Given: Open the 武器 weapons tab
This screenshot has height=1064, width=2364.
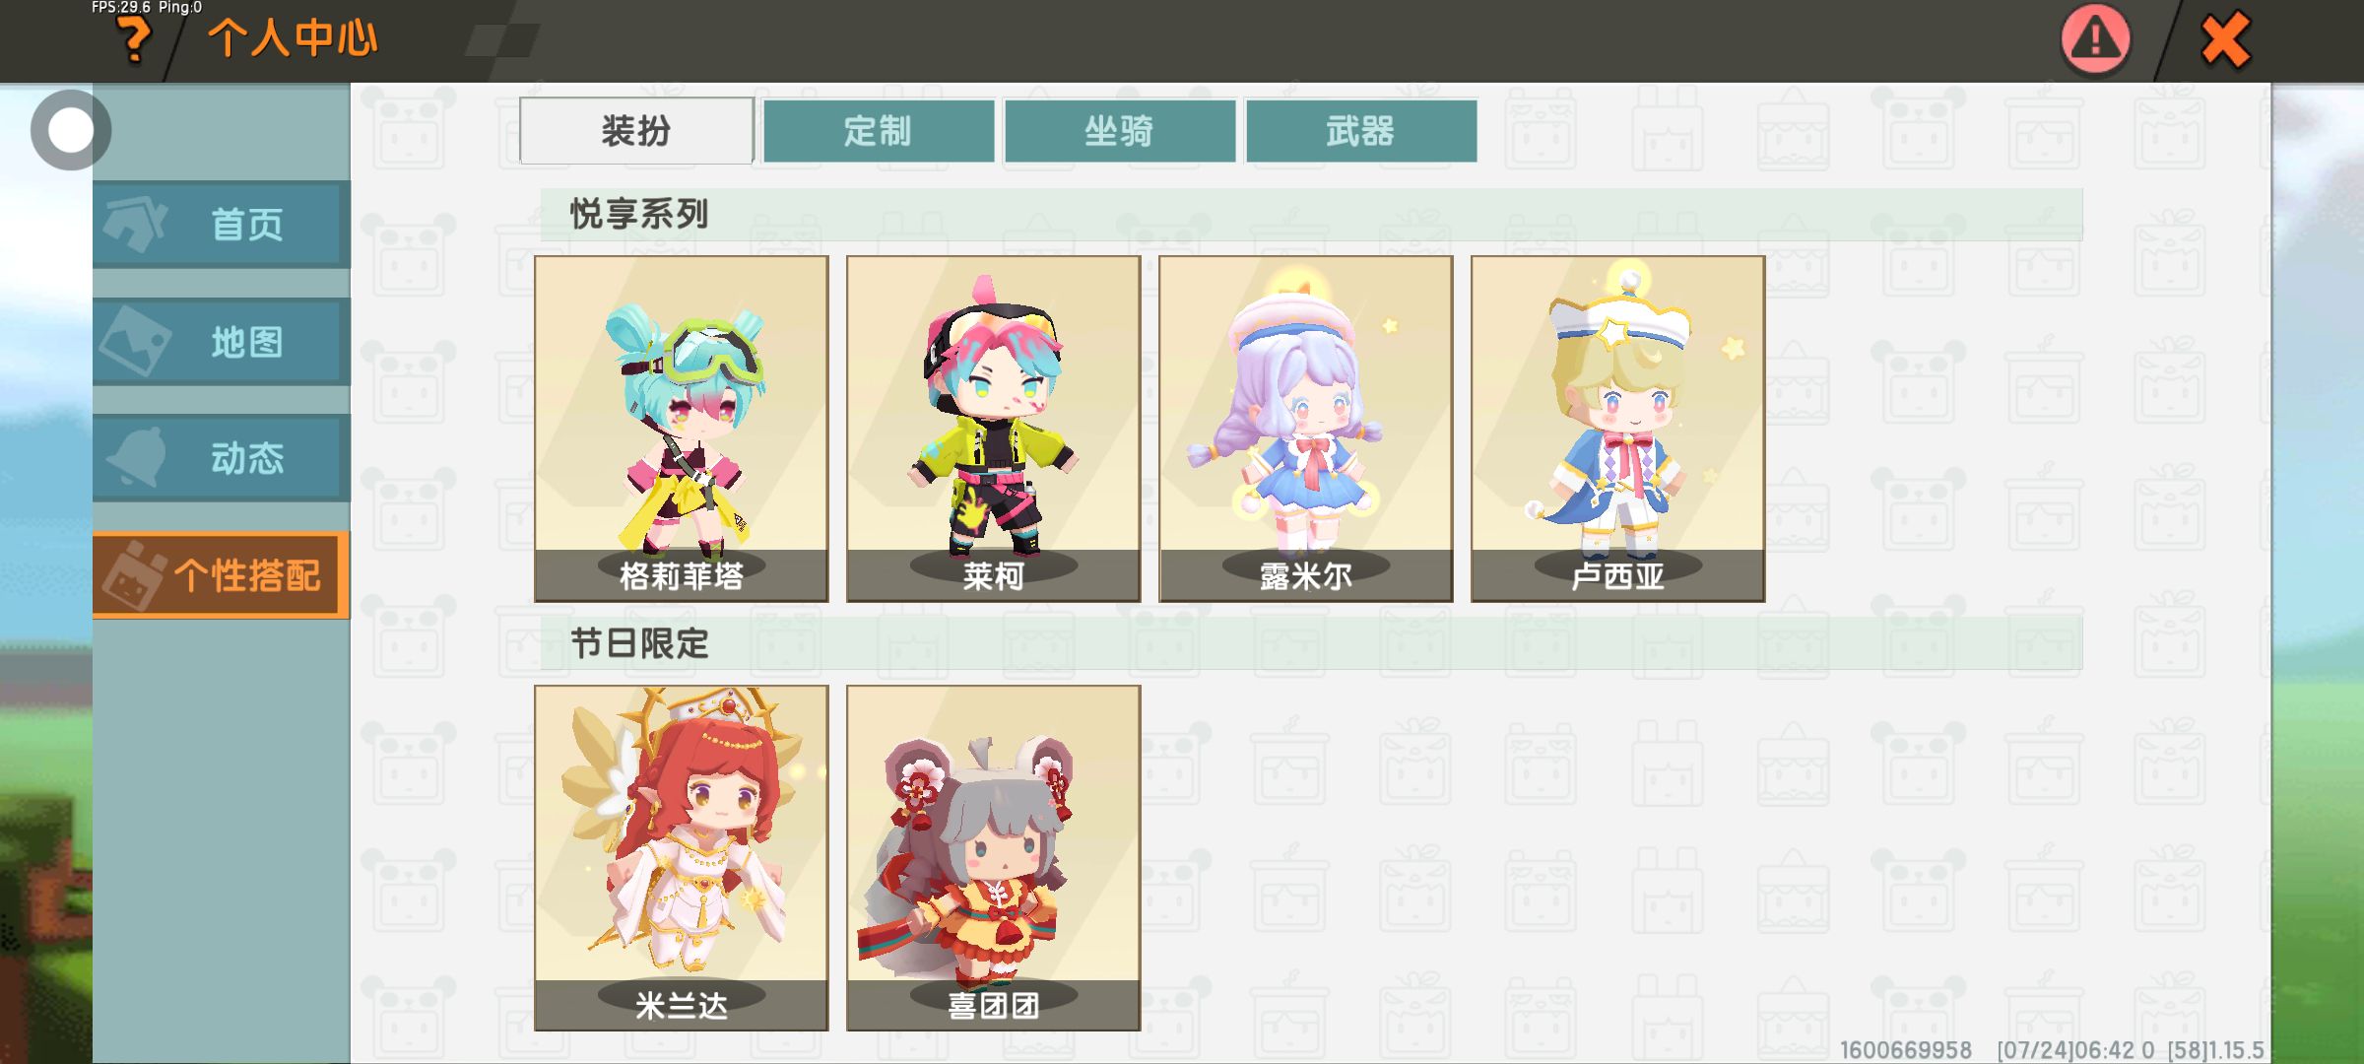Looking at the screenshot, I should (x=1360, y=130).
